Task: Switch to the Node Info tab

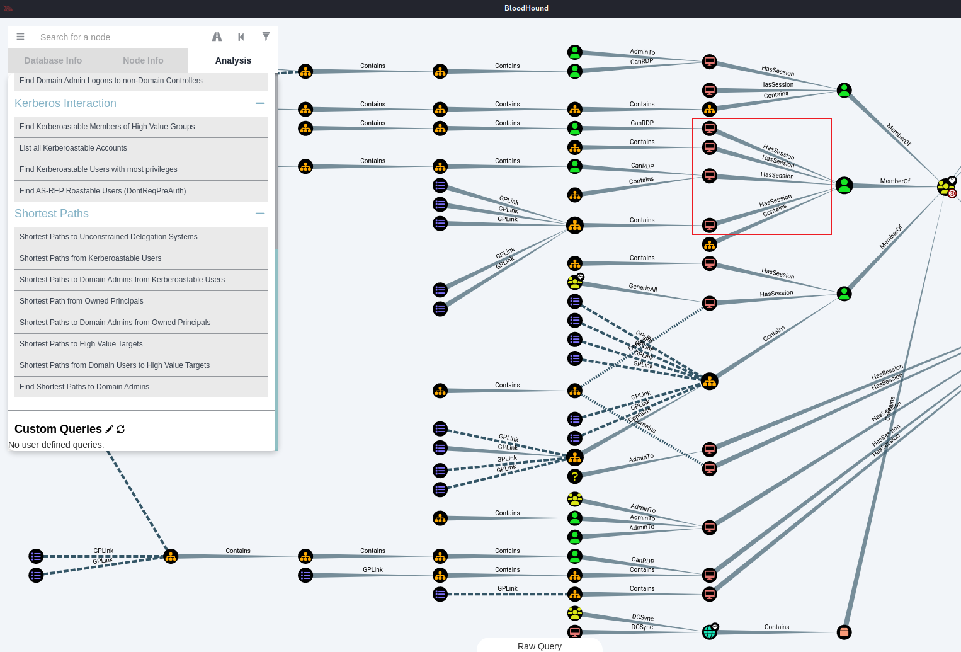Action: (143, 60)
